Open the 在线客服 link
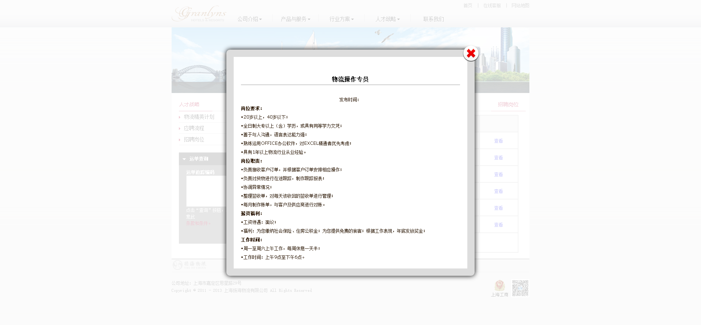This screenshot has height=325, width=701. pos(492,5)
